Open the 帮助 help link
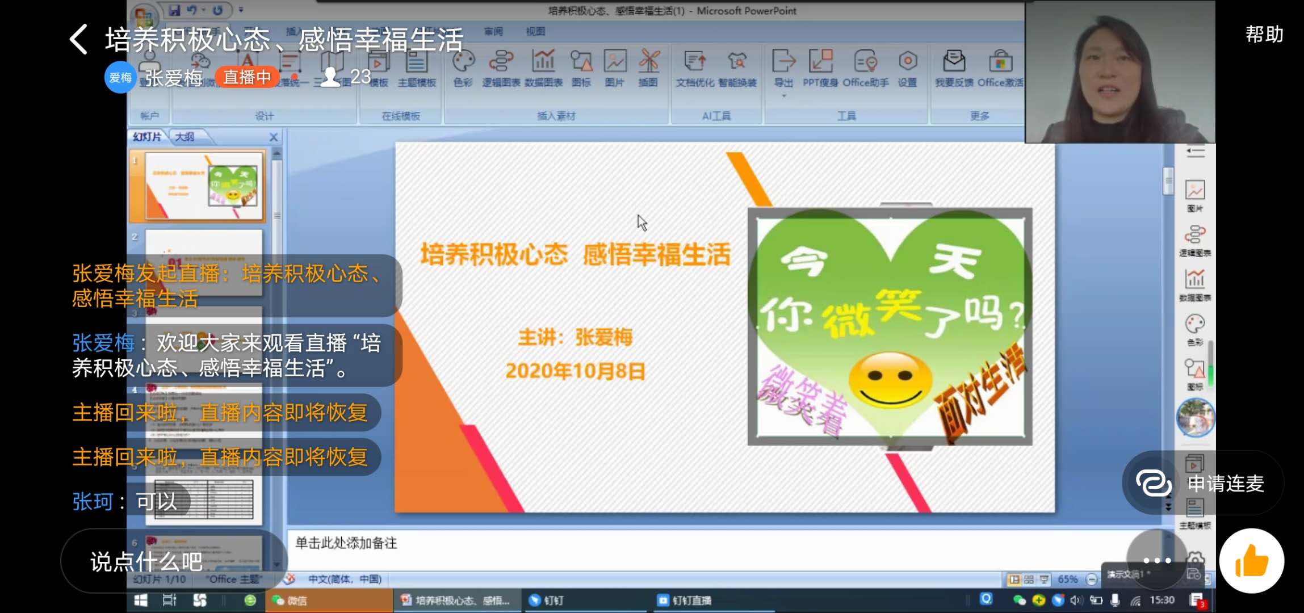This screenshot has height=613, width=1304. 1264,34
